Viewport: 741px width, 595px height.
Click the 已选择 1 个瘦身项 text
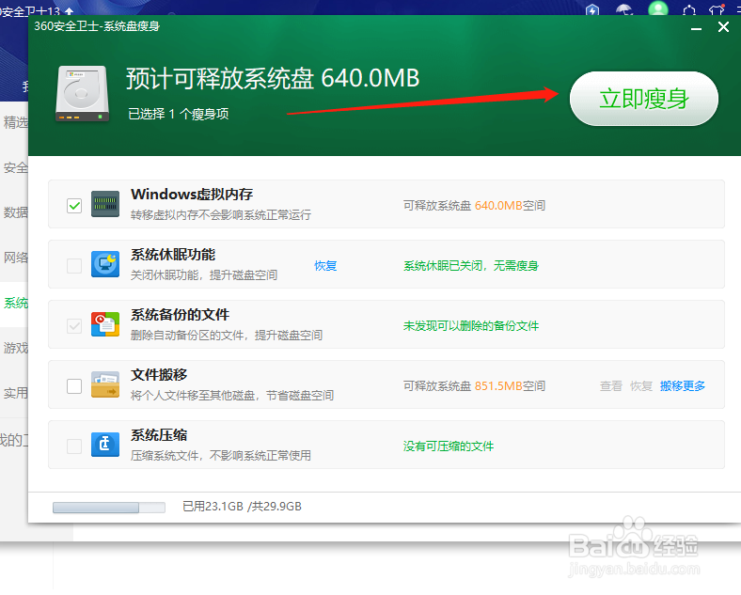179,114
